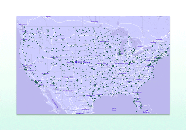Click the Denver city label

tap(69, 62)
